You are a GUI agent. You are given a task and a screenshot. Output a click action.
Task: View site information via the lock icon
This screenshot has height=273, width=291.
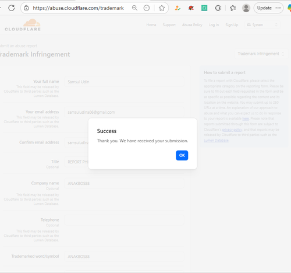pyautogui.click(x=26, y=8)
